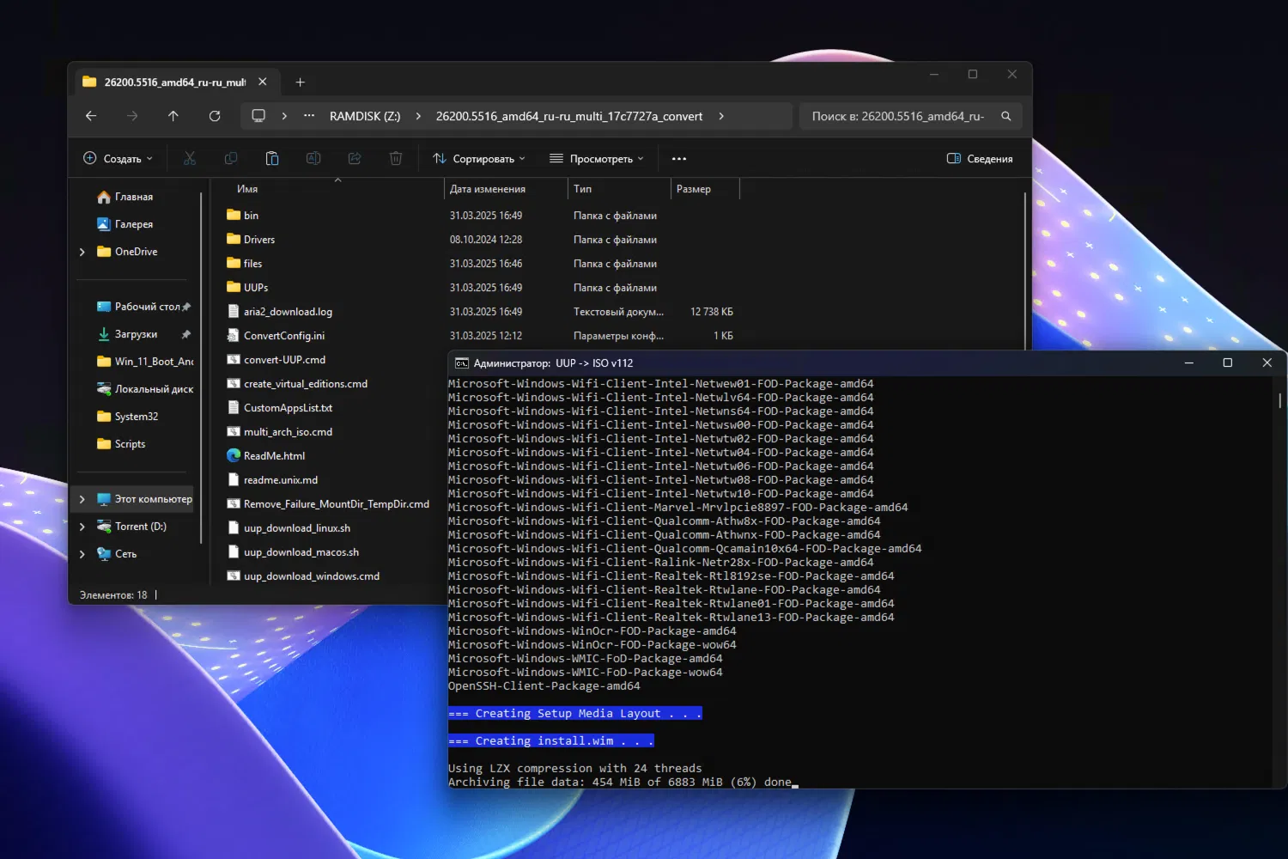
Task: Add a new File Explorer tab
Action: click(300, 82)
